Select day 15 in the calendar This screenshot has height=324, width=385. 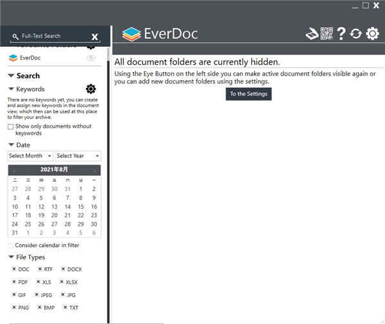(x=81, y=207)
